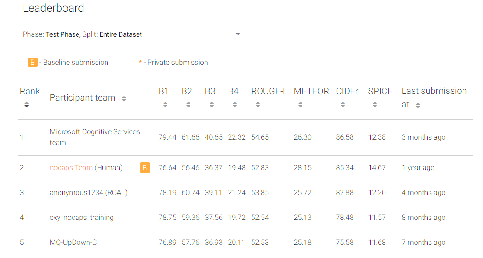Open the Phase and Split dropdown
The width and height of the screenshot is (483, 258).
(x=131, y=34)
